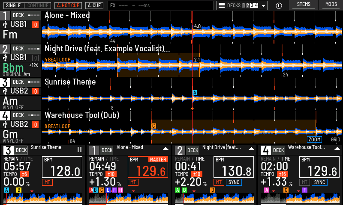
Task: Click the red 0 badge on deck 3 row
Action: coord(36,91)
